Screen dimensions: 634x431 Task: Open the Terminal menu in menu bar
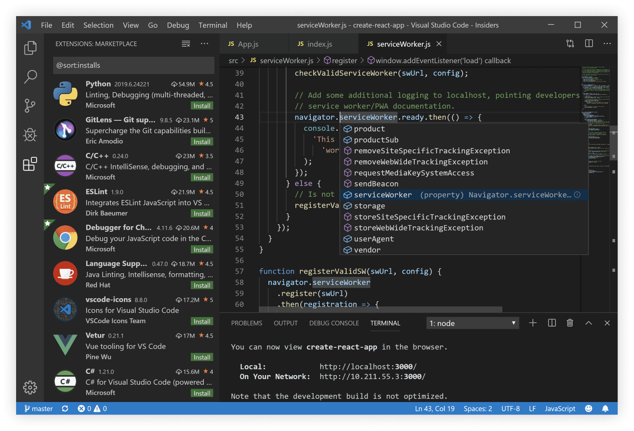(213, 25)
